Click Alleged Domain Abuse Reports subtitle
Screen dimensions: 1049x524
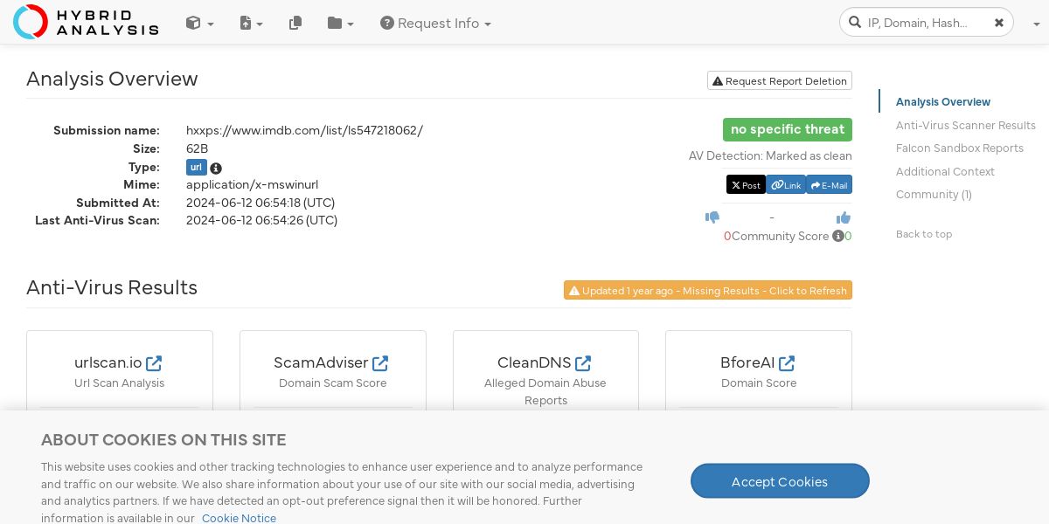click(x=545, y=391)
